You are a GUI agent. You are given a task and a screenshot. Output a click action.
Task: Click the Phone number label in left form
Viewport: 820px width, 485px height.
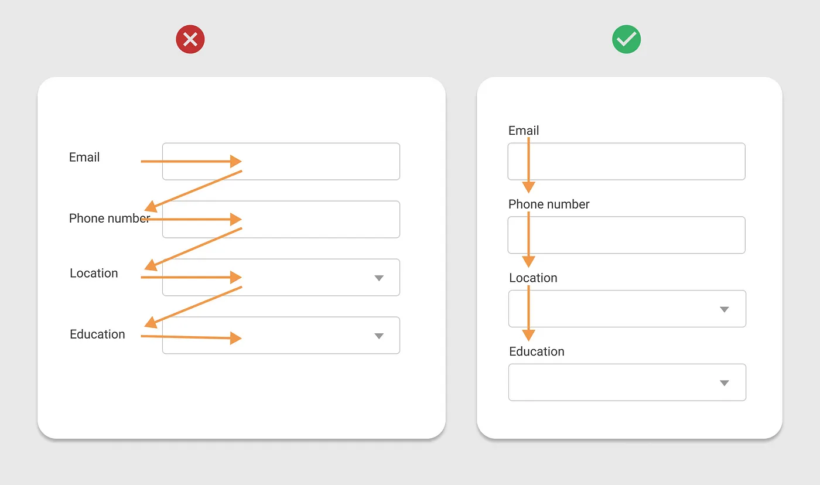[x=110, y=218]
